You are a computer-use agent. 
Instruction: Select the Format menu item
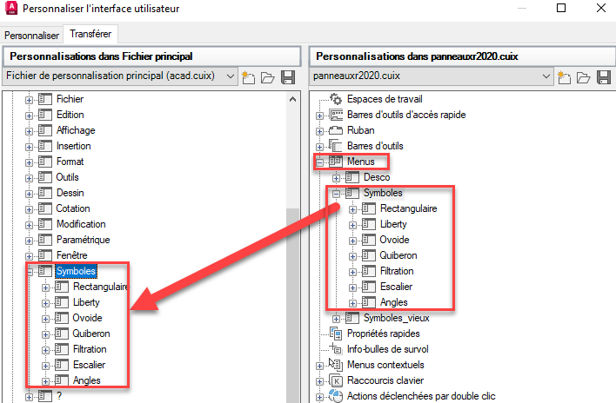point(70,162)
